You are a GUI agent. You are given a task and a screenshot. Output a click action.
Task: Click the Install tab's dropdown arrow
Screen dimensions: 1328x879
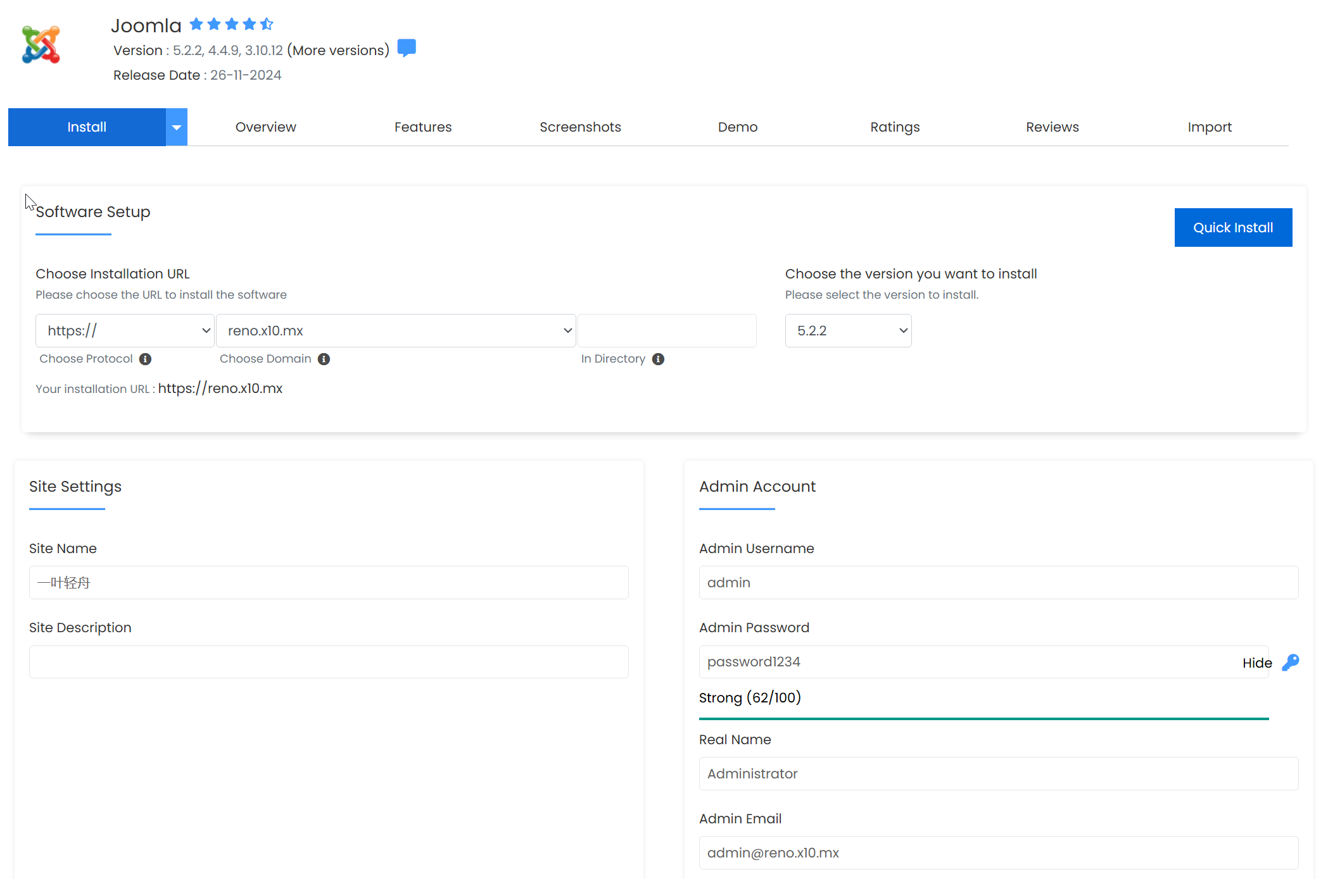pos(177,127)
